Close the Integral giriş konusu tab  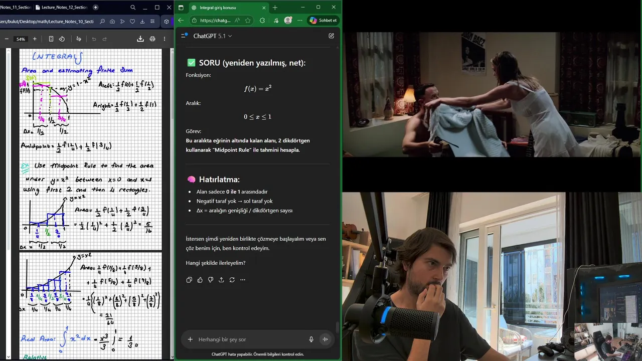click(x=264, y=8)
